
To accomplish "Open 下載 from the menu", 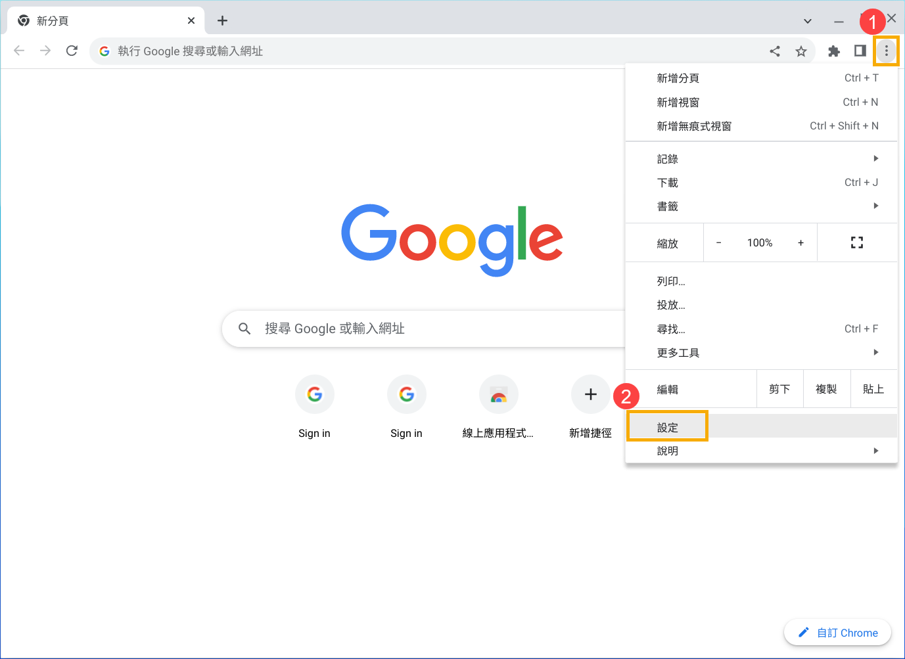I will pyautogui.click(x=761, y=183).
